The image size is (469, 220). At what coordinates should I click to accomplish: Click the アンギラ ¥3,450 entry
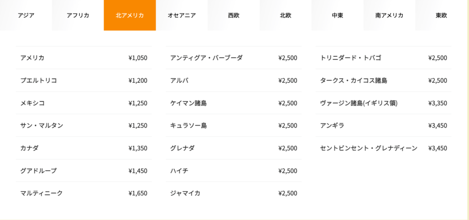(x=384, y=126)
